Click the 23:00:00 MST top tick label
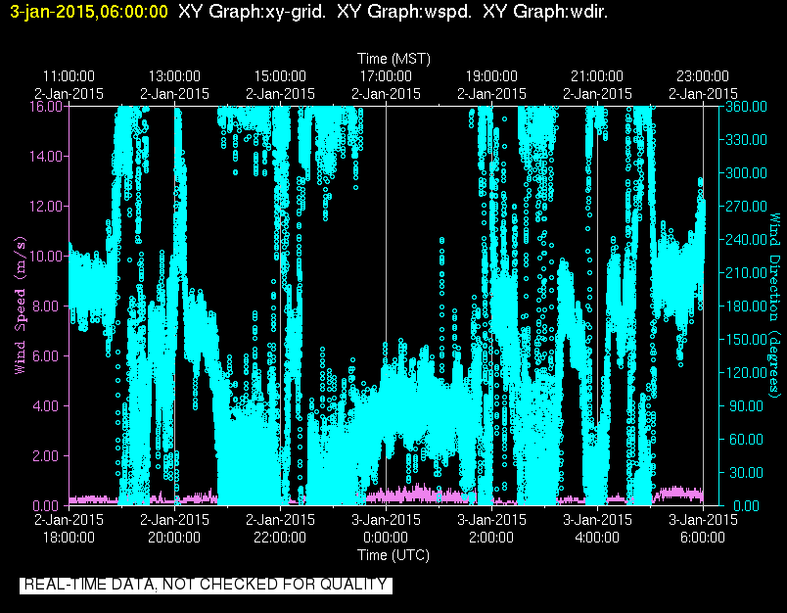Viewport: 787px width, 613px height. click(x=703, y=76)
